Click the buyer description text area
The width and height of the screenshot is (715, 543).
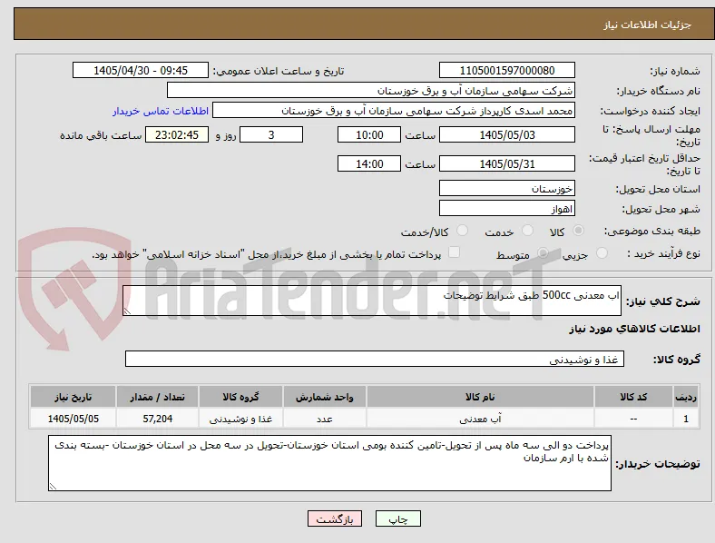[x=329, y=463]
